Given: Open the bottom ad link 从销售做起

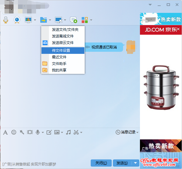Looking at the screenshot, I should (29, 164).
